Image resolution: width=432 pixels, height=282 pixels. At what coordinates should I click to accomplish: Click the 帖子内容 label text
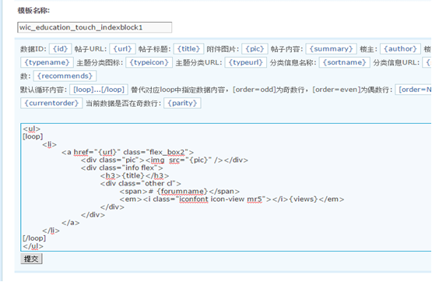point(286,49)
